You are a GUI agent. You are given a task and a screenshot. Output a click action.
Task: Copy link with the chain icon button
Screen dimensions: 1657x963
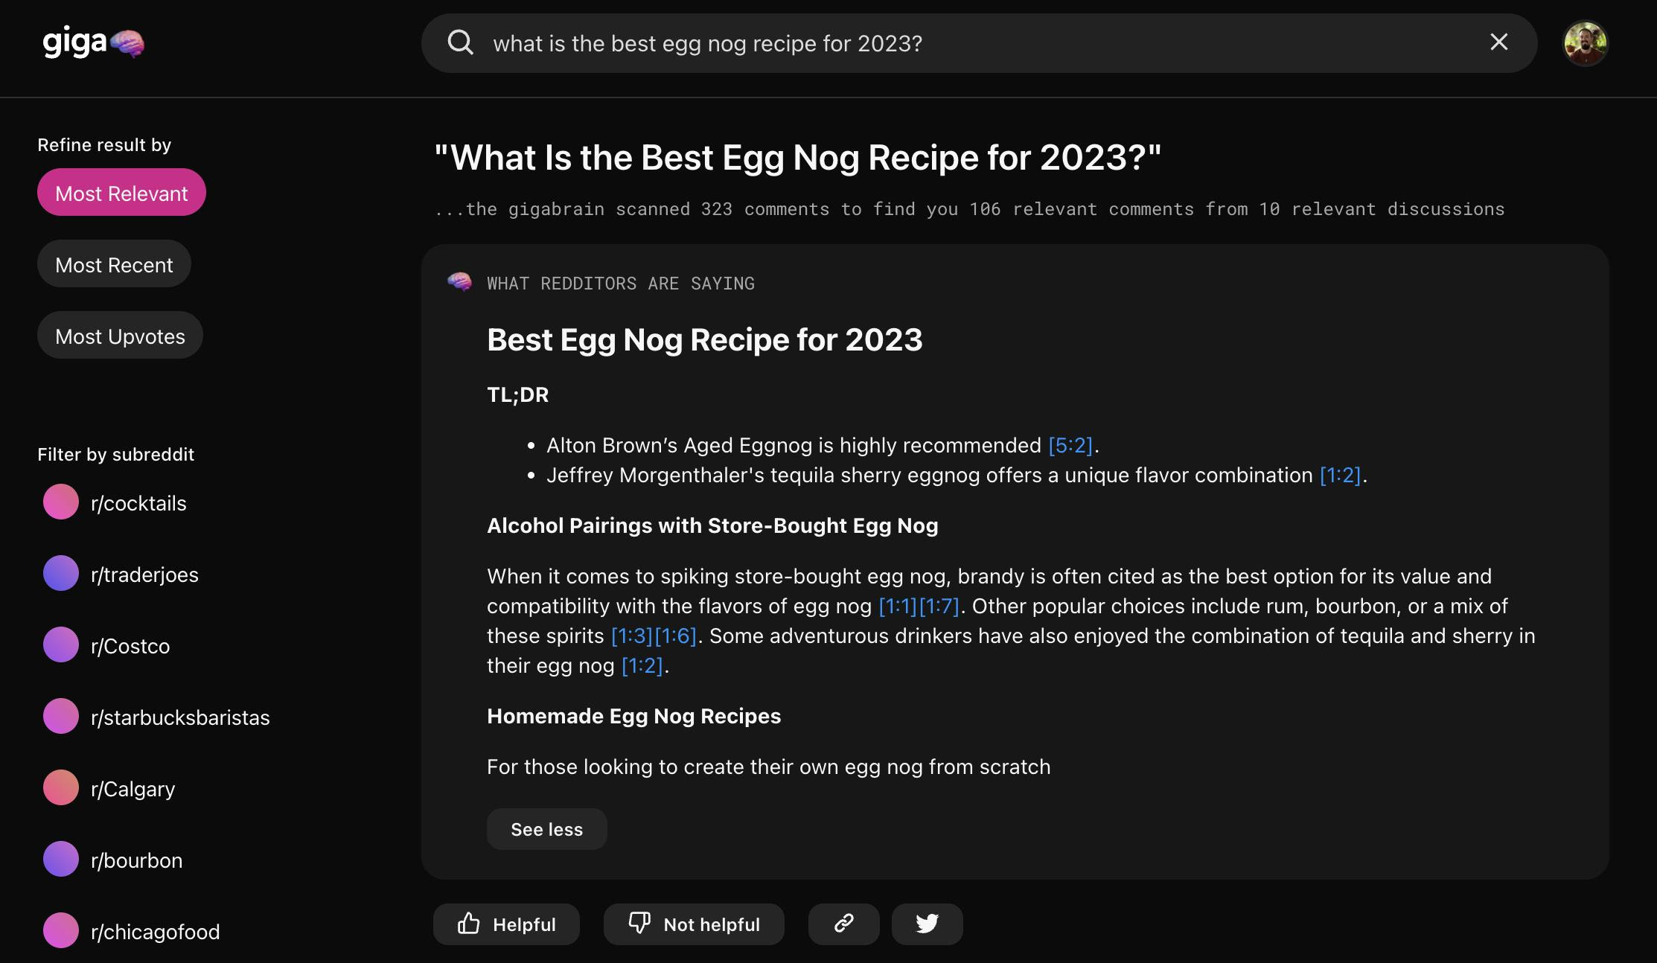click(x=843, y=924)
